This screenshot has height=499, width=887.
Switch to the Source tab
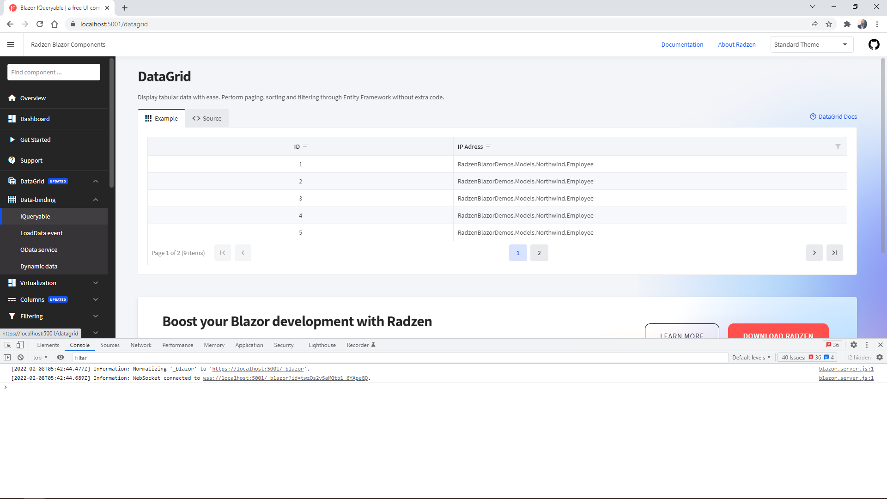tap(207, 118)
